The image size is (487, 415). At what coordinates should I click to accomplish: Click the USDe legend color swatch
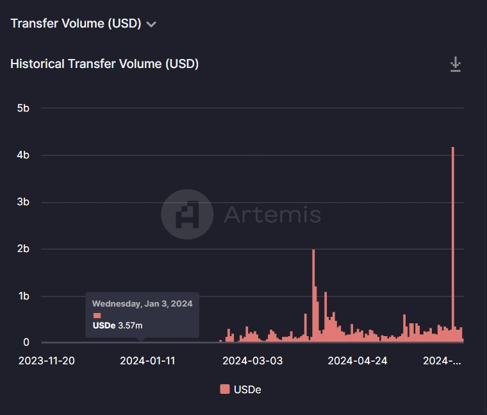coord(224,389)
